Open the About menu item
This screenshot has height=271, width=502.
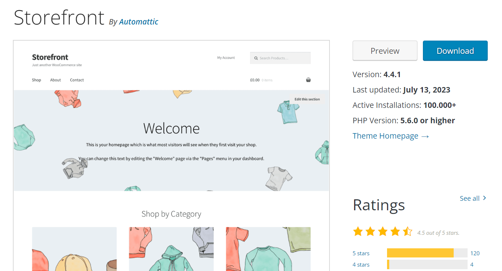coord(55,80)
